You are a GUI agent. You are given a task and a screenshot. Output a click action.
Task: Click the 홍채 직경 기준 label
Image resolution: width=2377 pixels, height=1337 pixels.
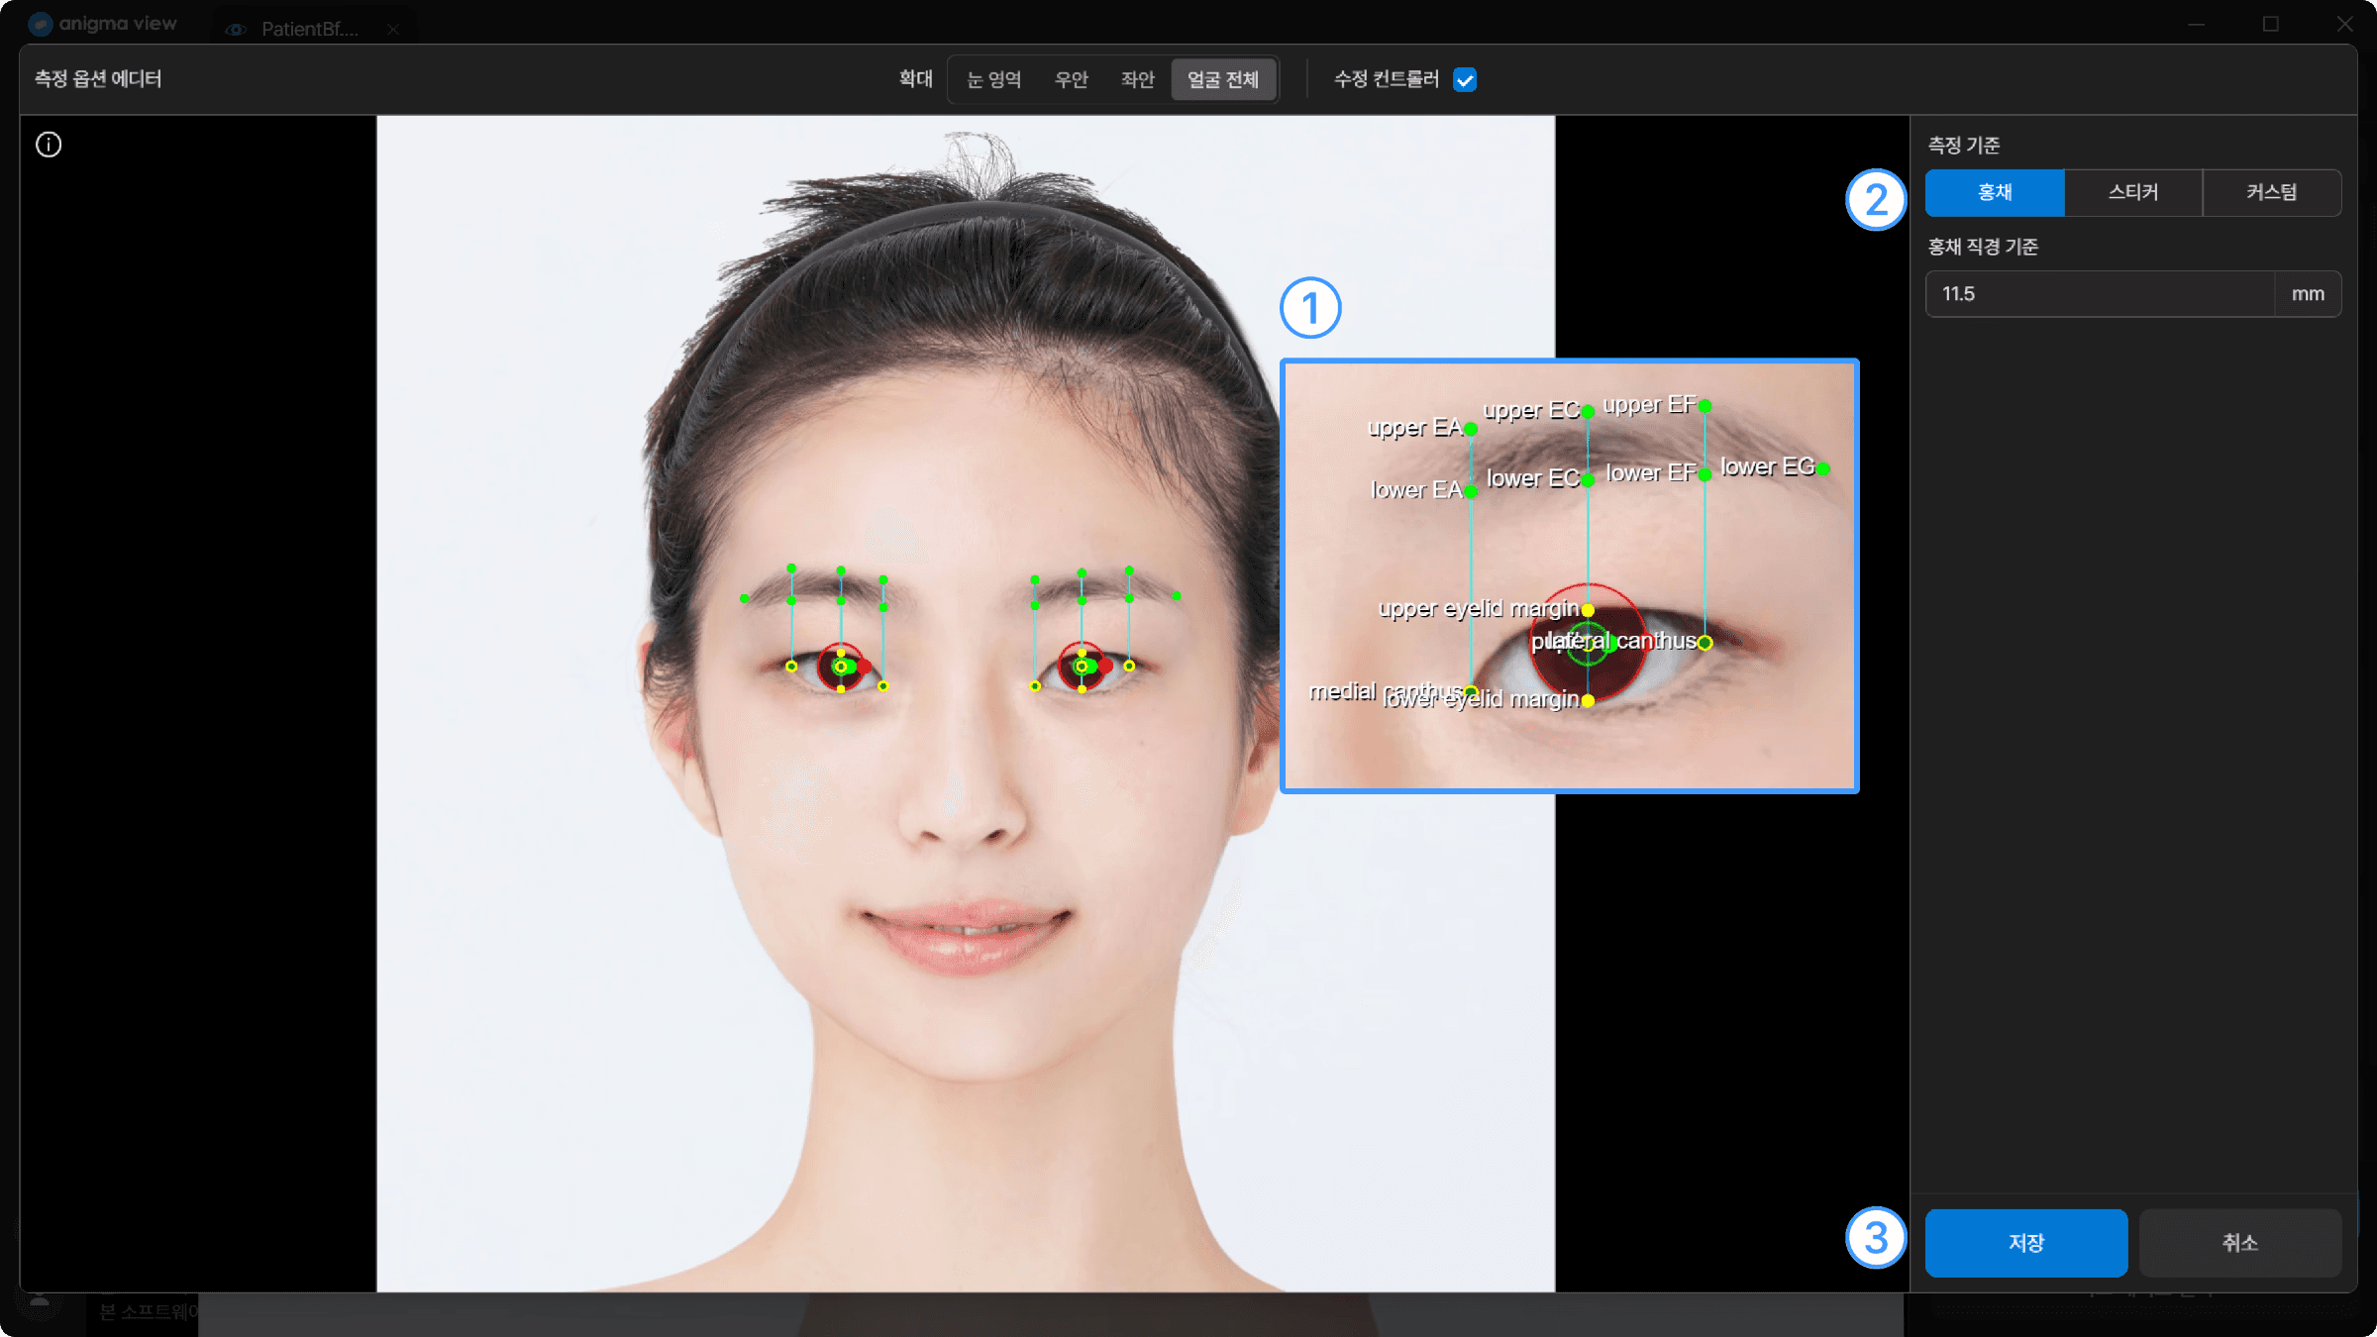(1983, 247)
